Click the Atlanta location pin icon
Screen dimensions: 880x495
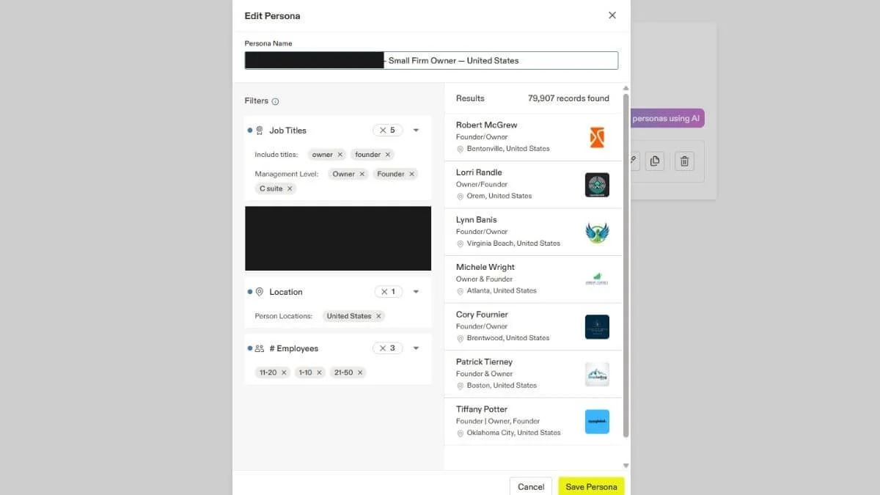461,291
